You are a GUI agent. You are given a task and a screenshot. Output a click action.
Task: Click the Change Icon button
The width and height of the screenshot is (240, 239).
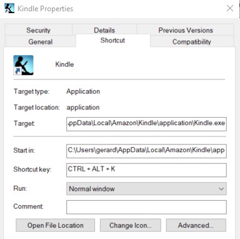[x=131, y=225]
